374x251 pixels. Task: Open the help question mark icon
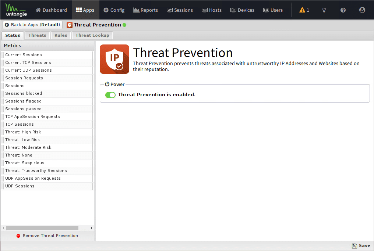pyautogui.click(x=343, y=10)
